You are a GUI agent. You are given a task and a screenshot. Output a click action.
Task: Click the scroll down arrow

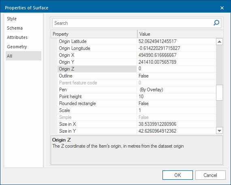point(219,131)
